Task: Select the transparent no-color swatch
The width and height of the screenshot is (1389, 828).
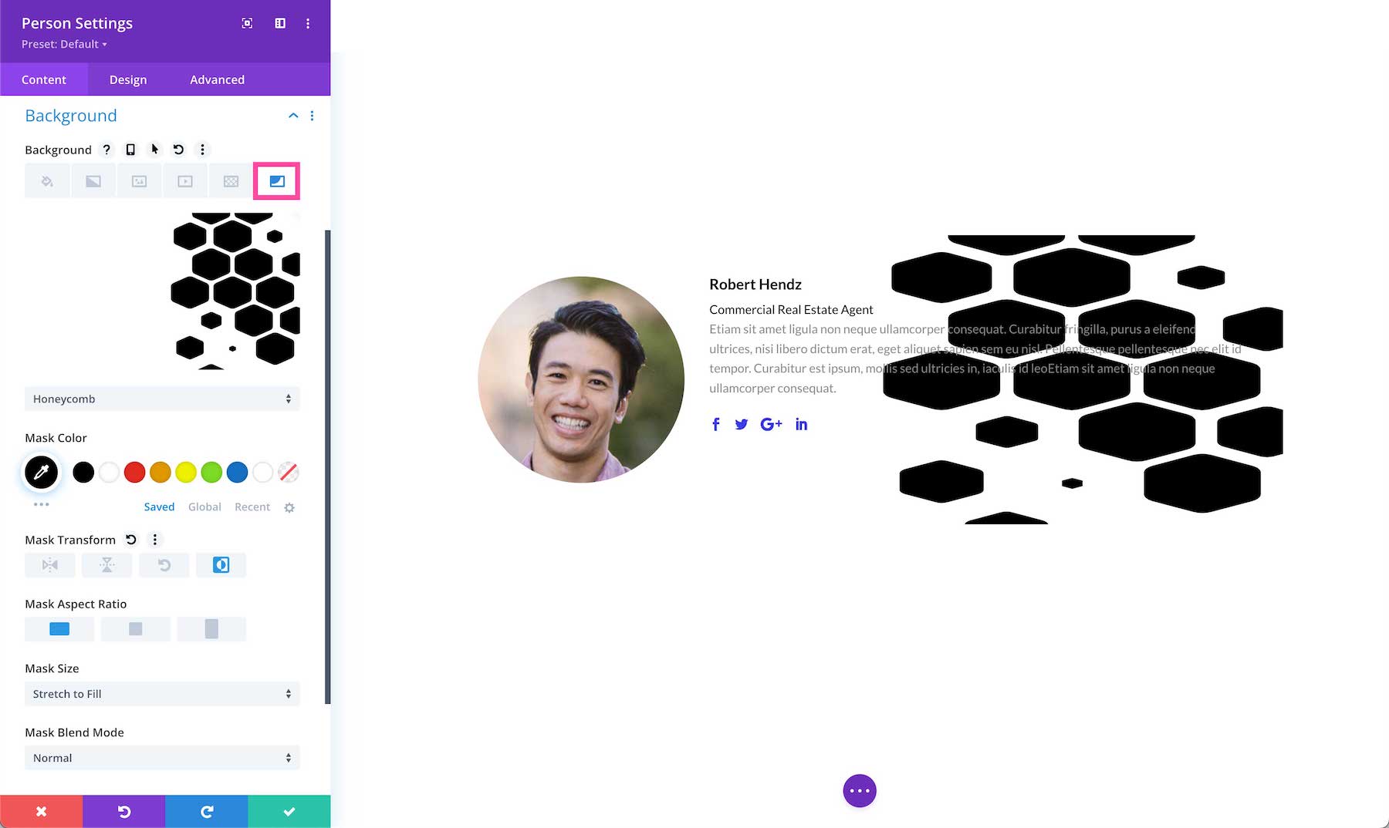Action: 289,472
